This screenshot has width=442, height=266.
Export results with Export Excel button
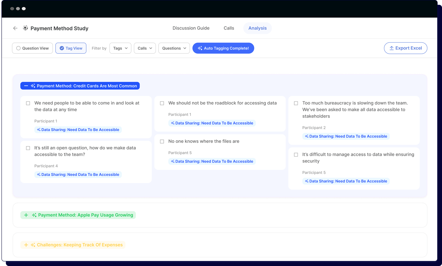tap(406, 48)
